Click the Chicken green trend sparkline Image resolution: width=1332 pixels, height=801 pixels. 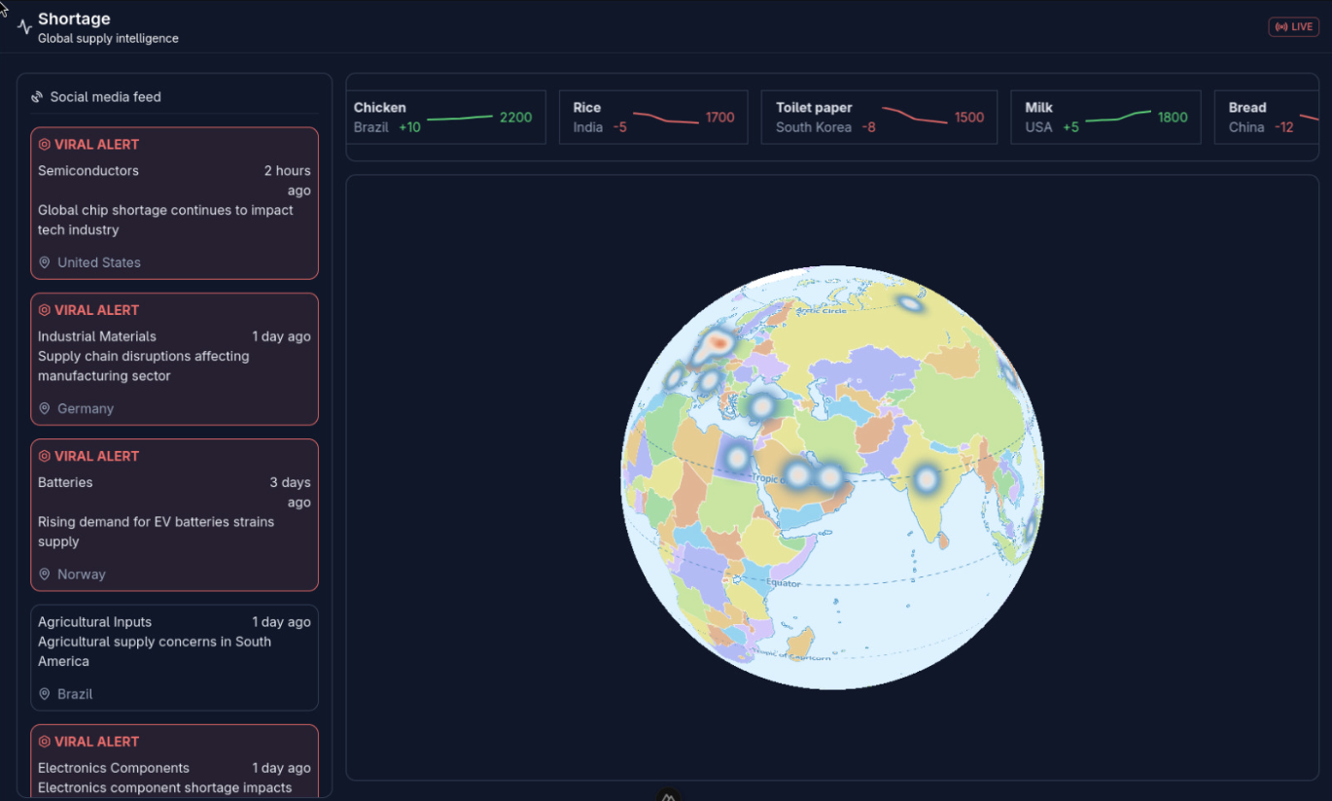click(460, 118)
